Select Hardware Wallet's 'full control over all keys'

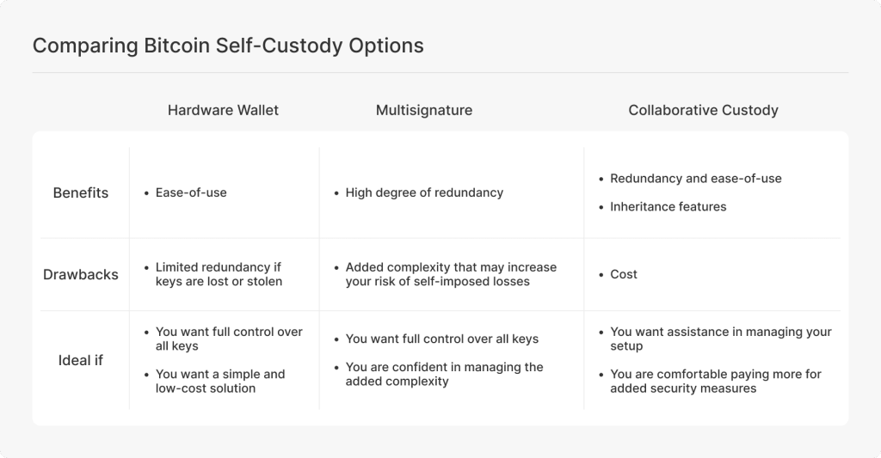coord(229,339)
